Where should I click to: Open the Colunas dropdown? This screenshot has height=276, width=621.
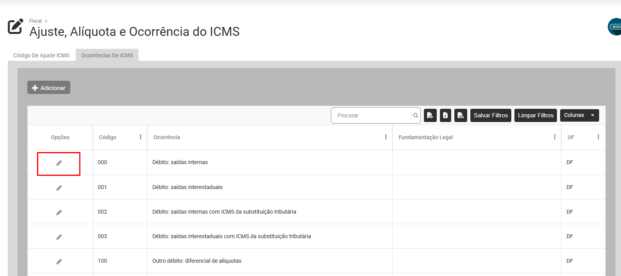[579, 115]
